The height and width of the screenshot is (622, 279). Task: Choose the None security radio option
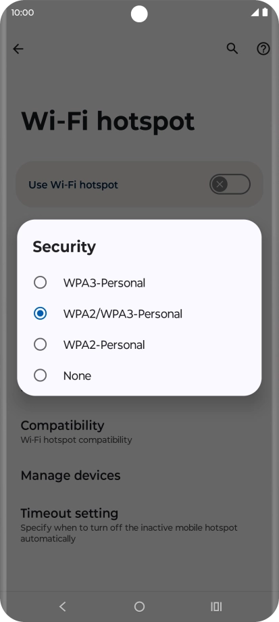click(40, 375)
